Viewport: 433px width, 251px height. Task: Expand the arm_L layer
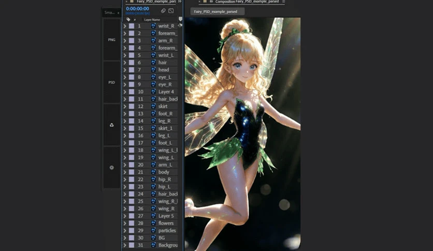point(124,165)
